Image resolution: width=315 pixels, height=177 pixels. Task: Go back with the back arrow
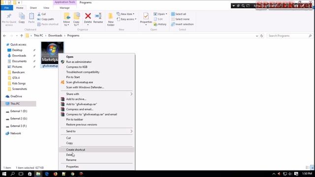coord(4,36)
